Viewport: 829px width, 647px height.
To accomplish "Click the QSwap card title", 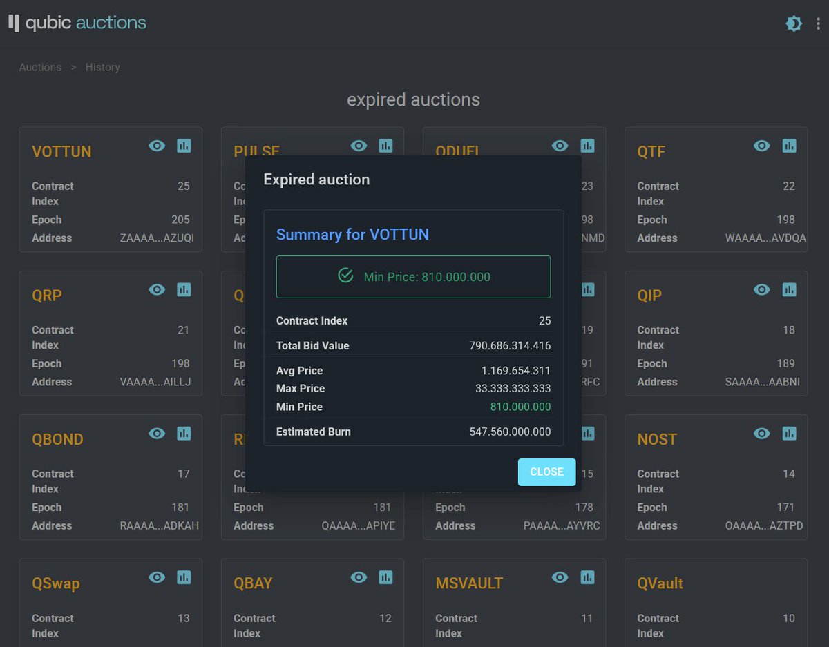I will (56, 583).
